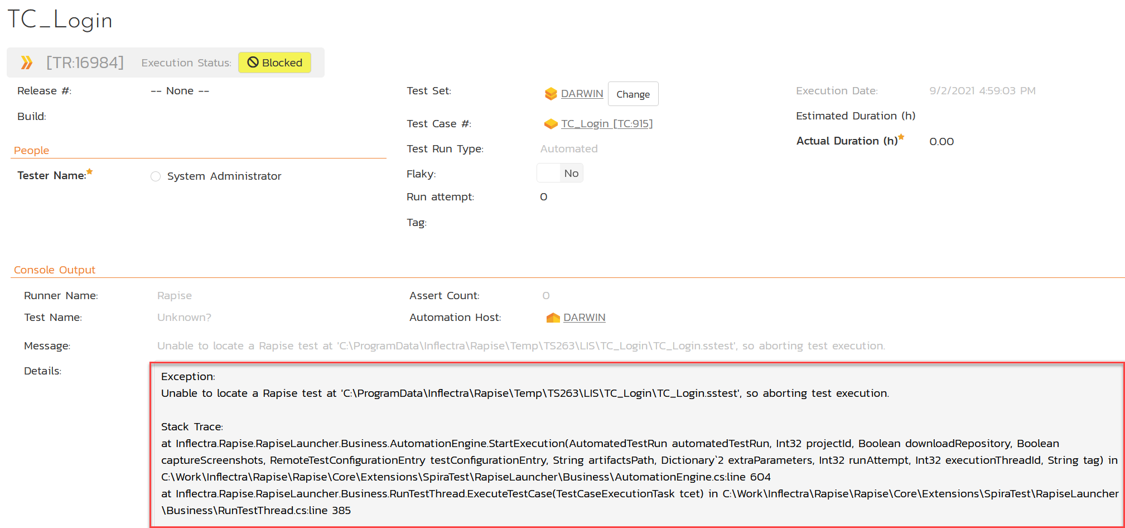Open the DARWIN test set link

[582, 94]
